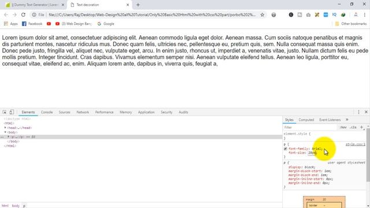This screenshot has height=208, width=370.
Task: Open the Sources panel
Action: 64,112
